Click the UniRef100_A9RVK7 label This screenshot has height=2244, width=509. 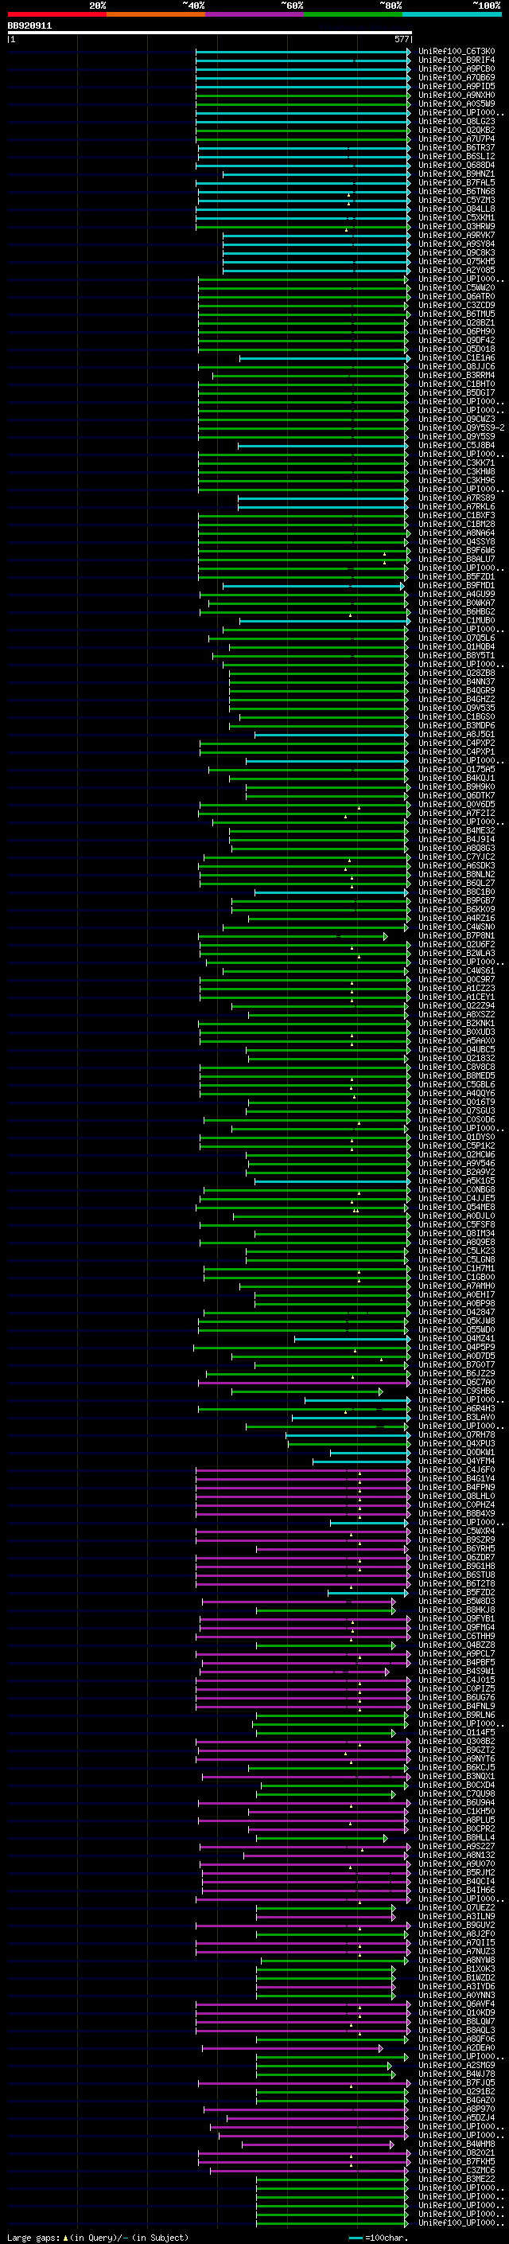pos(457,235)
